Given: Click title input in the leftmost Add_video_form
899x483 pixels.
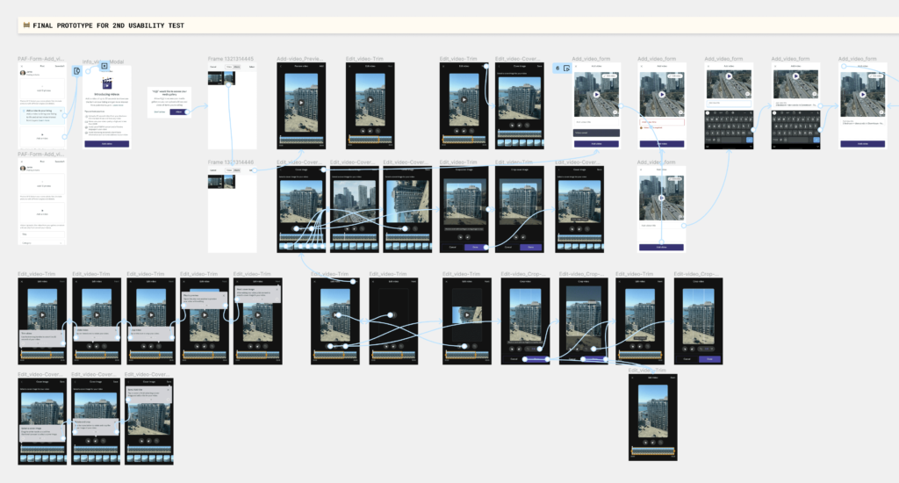Looking at the screenshot, I should coord(595,122).
